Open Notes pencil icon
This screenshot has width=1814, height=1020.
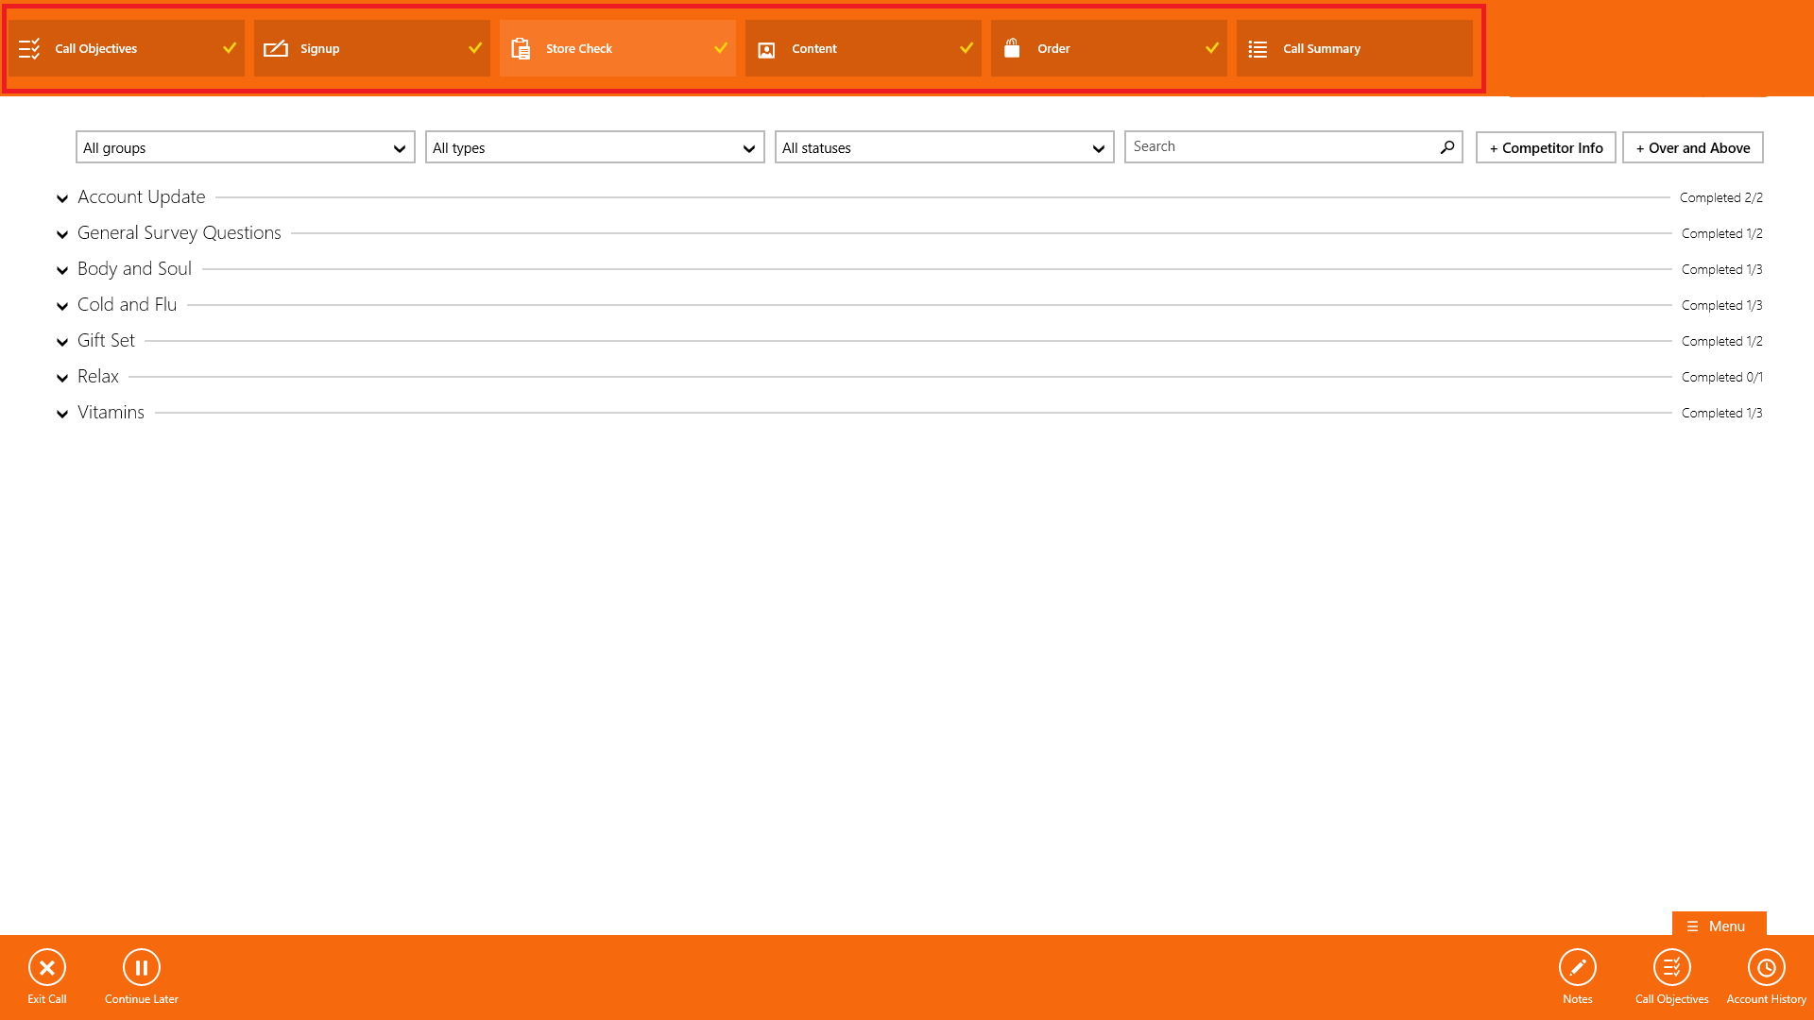point(1577,967)
